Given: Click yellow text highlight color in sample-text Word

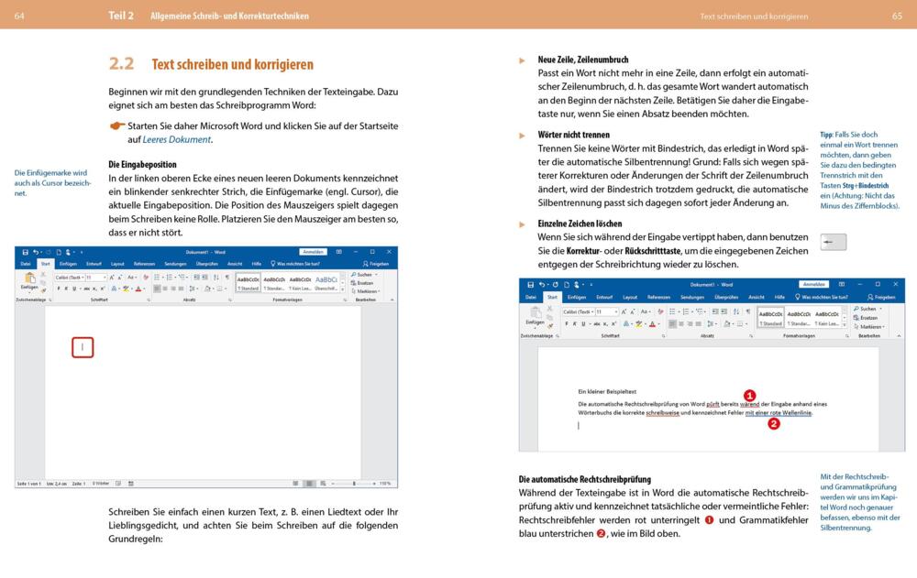Looking at the screenshot, I should tap(638, 323).
